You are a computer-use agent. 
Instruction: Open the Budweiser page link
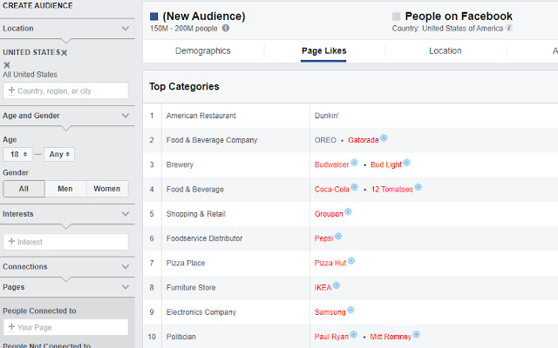pyautogui.click(x=331, y=164)
